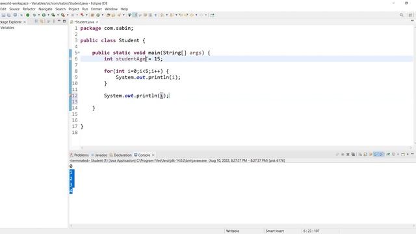Click the Pin Console icon
The width and height of the screenshot is (416, 234).
coord(388,154)
